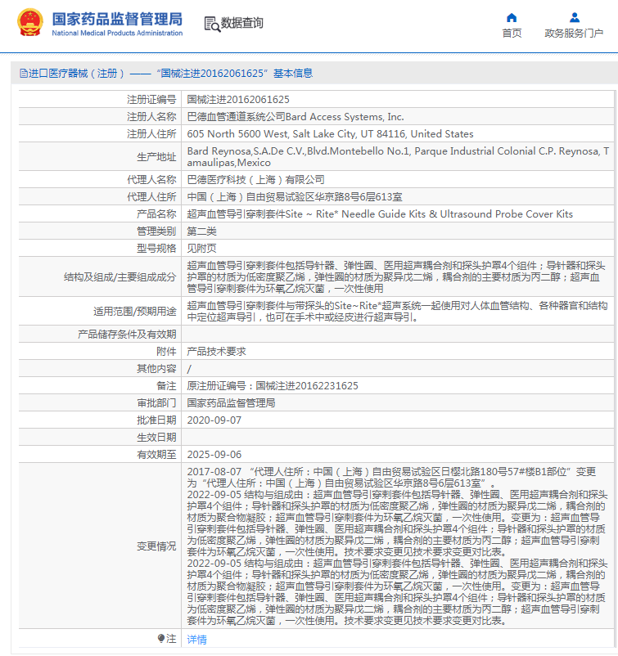The height and width of the screenshot is (656, 618).
Task: Click the 附件 label
Action: click(x=166, y=352)
